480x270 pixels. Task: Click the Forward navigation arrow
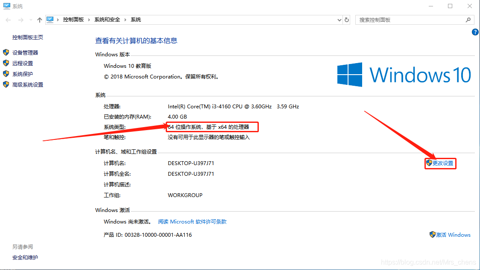click(x=20, y=20)
